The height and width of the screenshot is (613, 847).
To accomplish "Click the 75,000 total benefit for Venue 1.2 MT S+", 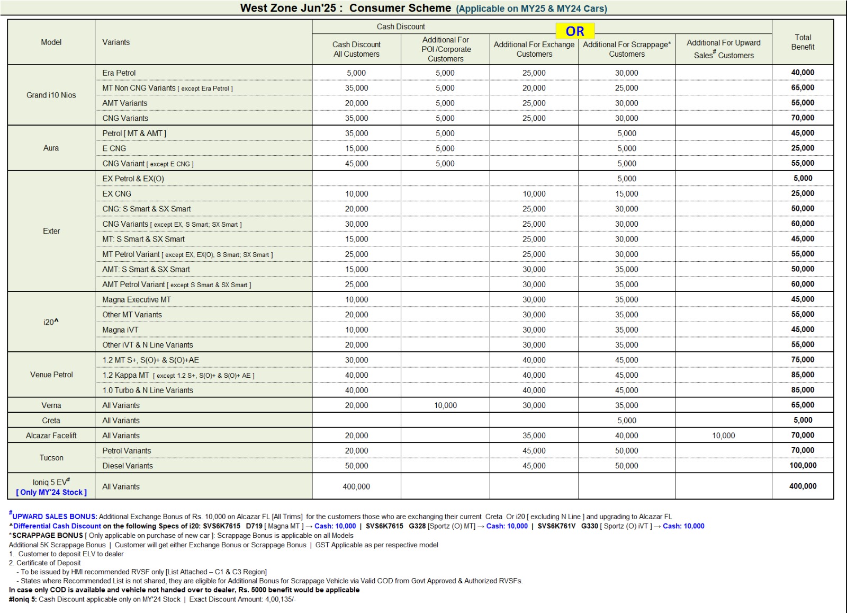I will tap(803, 360).
